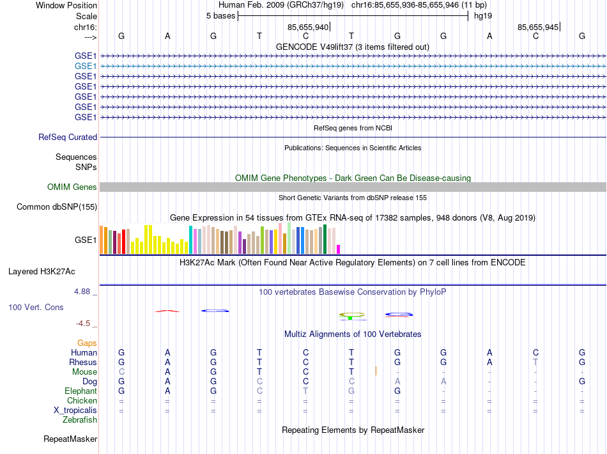Screen dimensions: 607x454
Task: Click the H3K27Ac Mark track title
Action: coord(353,263)
